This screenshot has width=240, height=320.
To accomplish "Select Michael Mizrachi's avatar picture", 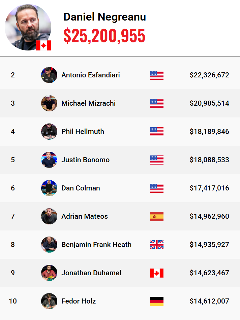I will 49,103.
